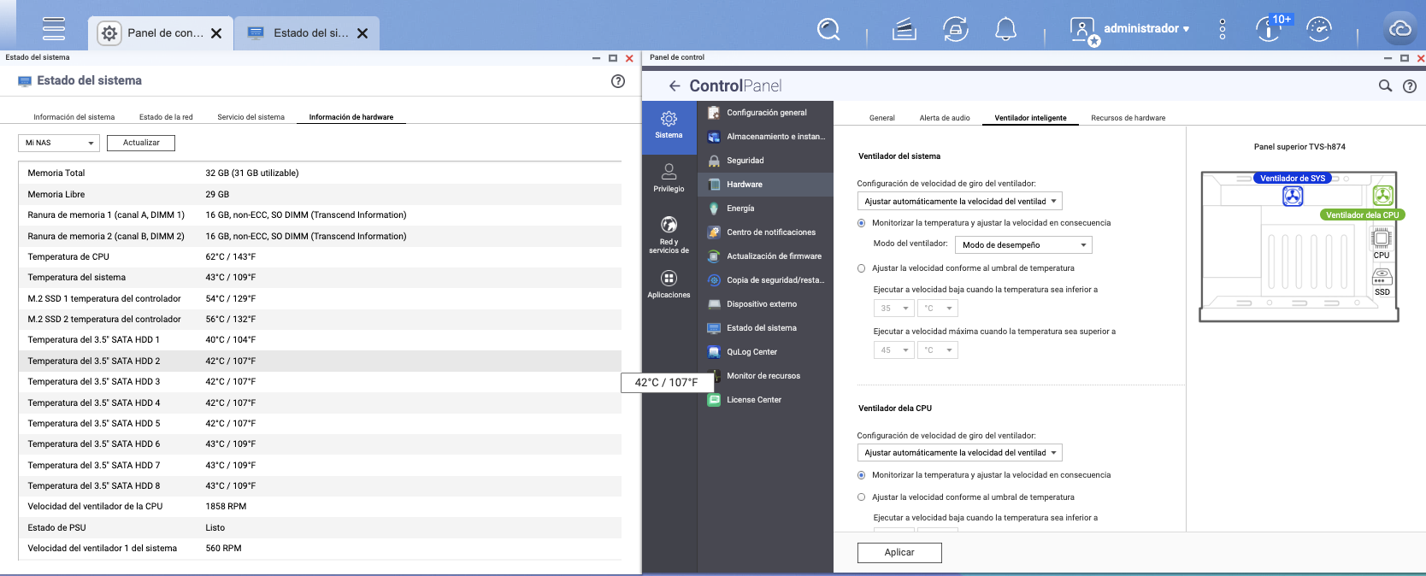
Task: Click the Aplicar button
Action: click(x=899, y=553)
